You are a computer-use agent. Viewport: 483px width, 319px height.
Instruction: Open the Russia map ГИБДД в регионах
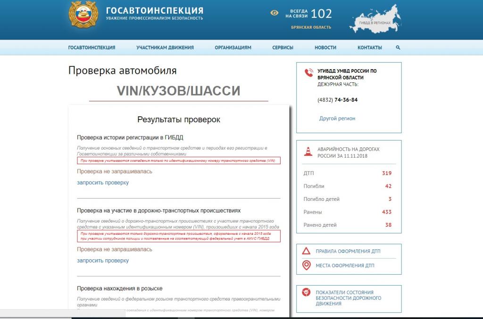pos(375,19)
